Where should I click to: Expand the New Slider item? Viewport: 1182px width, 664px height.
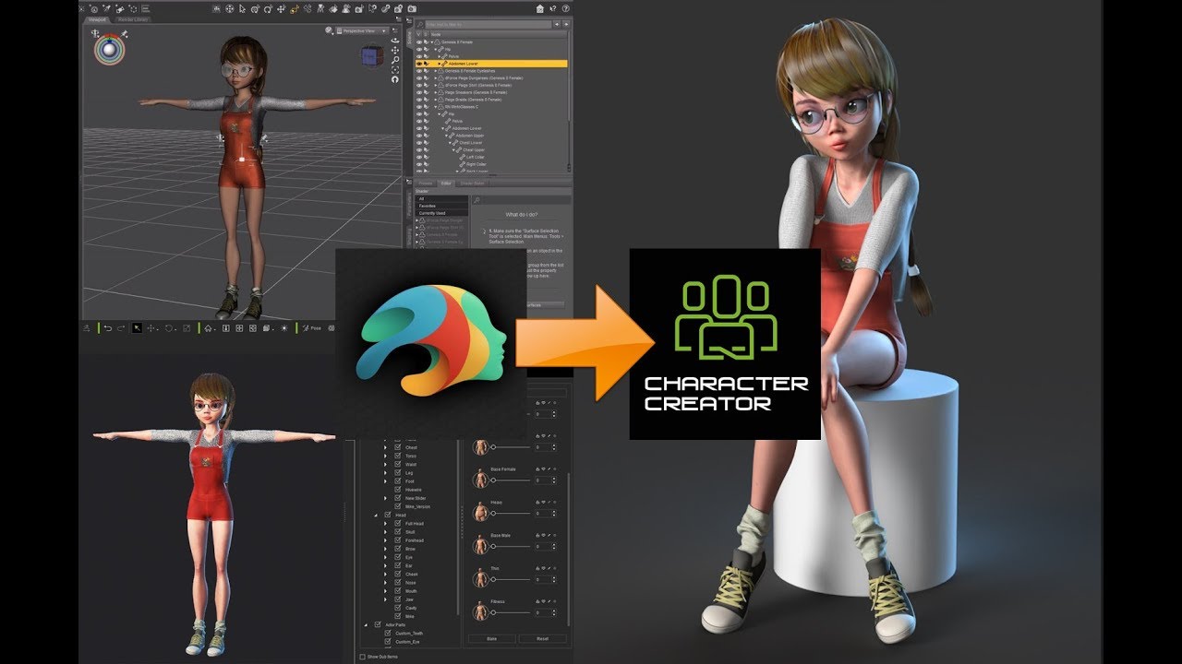coord(385,498)
